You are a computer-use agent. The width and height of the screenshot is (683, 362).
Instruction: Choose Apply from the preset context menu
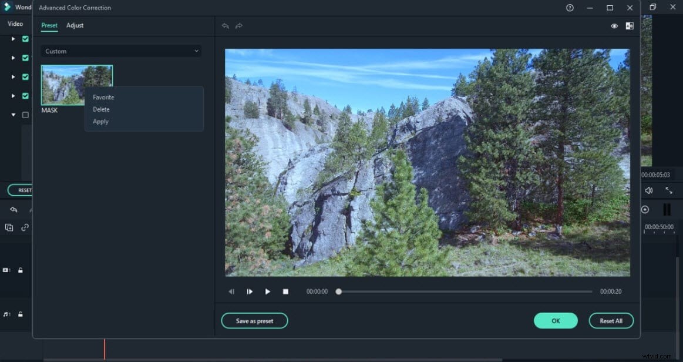click(x=100, y=121)
